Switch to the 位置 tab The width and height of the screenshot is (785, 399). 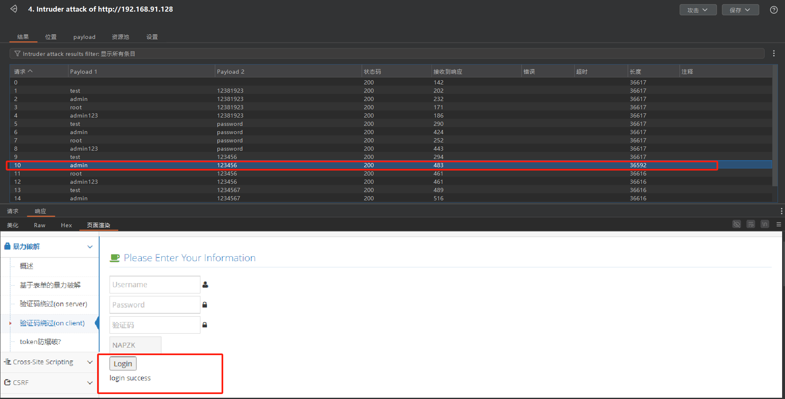point(51,37)
